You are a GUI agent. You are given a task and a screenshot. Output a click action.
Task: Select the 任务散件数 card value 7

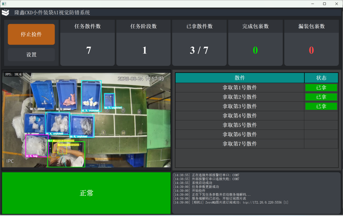tap(88, 50)
